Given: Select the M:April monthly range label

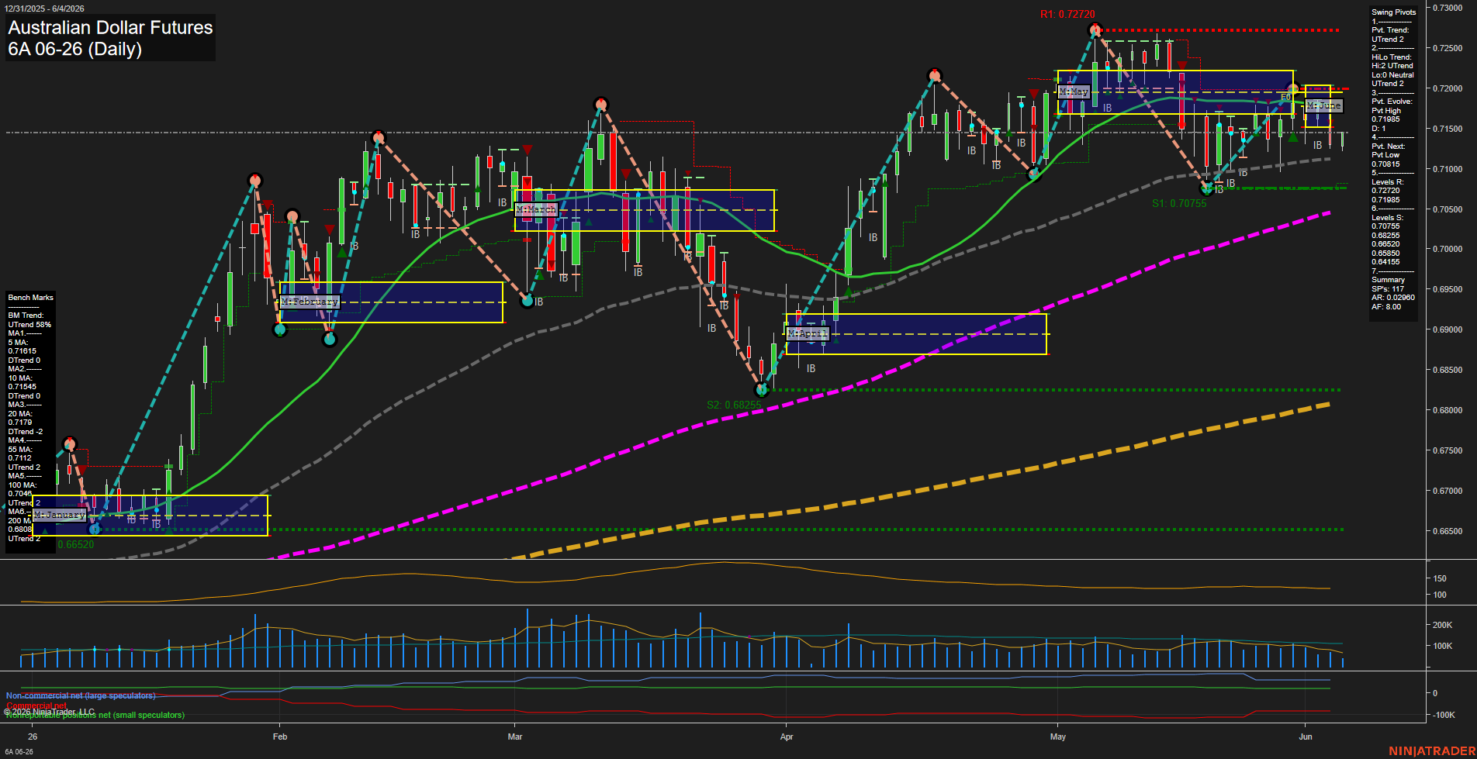Looking at the screenshot, I should (x=808, y=333).
